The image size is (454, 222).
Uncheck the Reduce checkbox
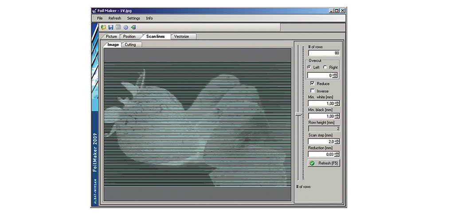click(x=313, y=83)
